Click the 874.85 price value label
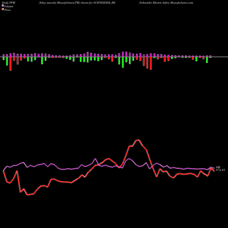Viewport: 228px width, 228px height. pyautogui.click(x=220, y=170)
